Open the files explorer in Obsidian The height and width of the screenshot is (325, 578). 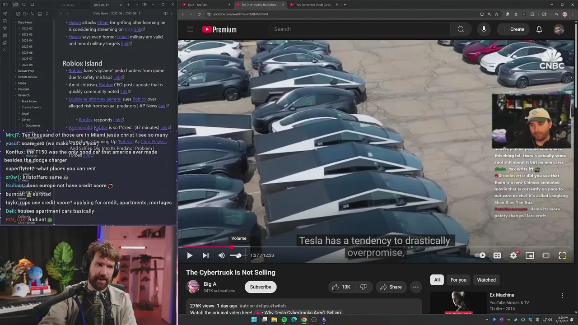tap(15, 5)
